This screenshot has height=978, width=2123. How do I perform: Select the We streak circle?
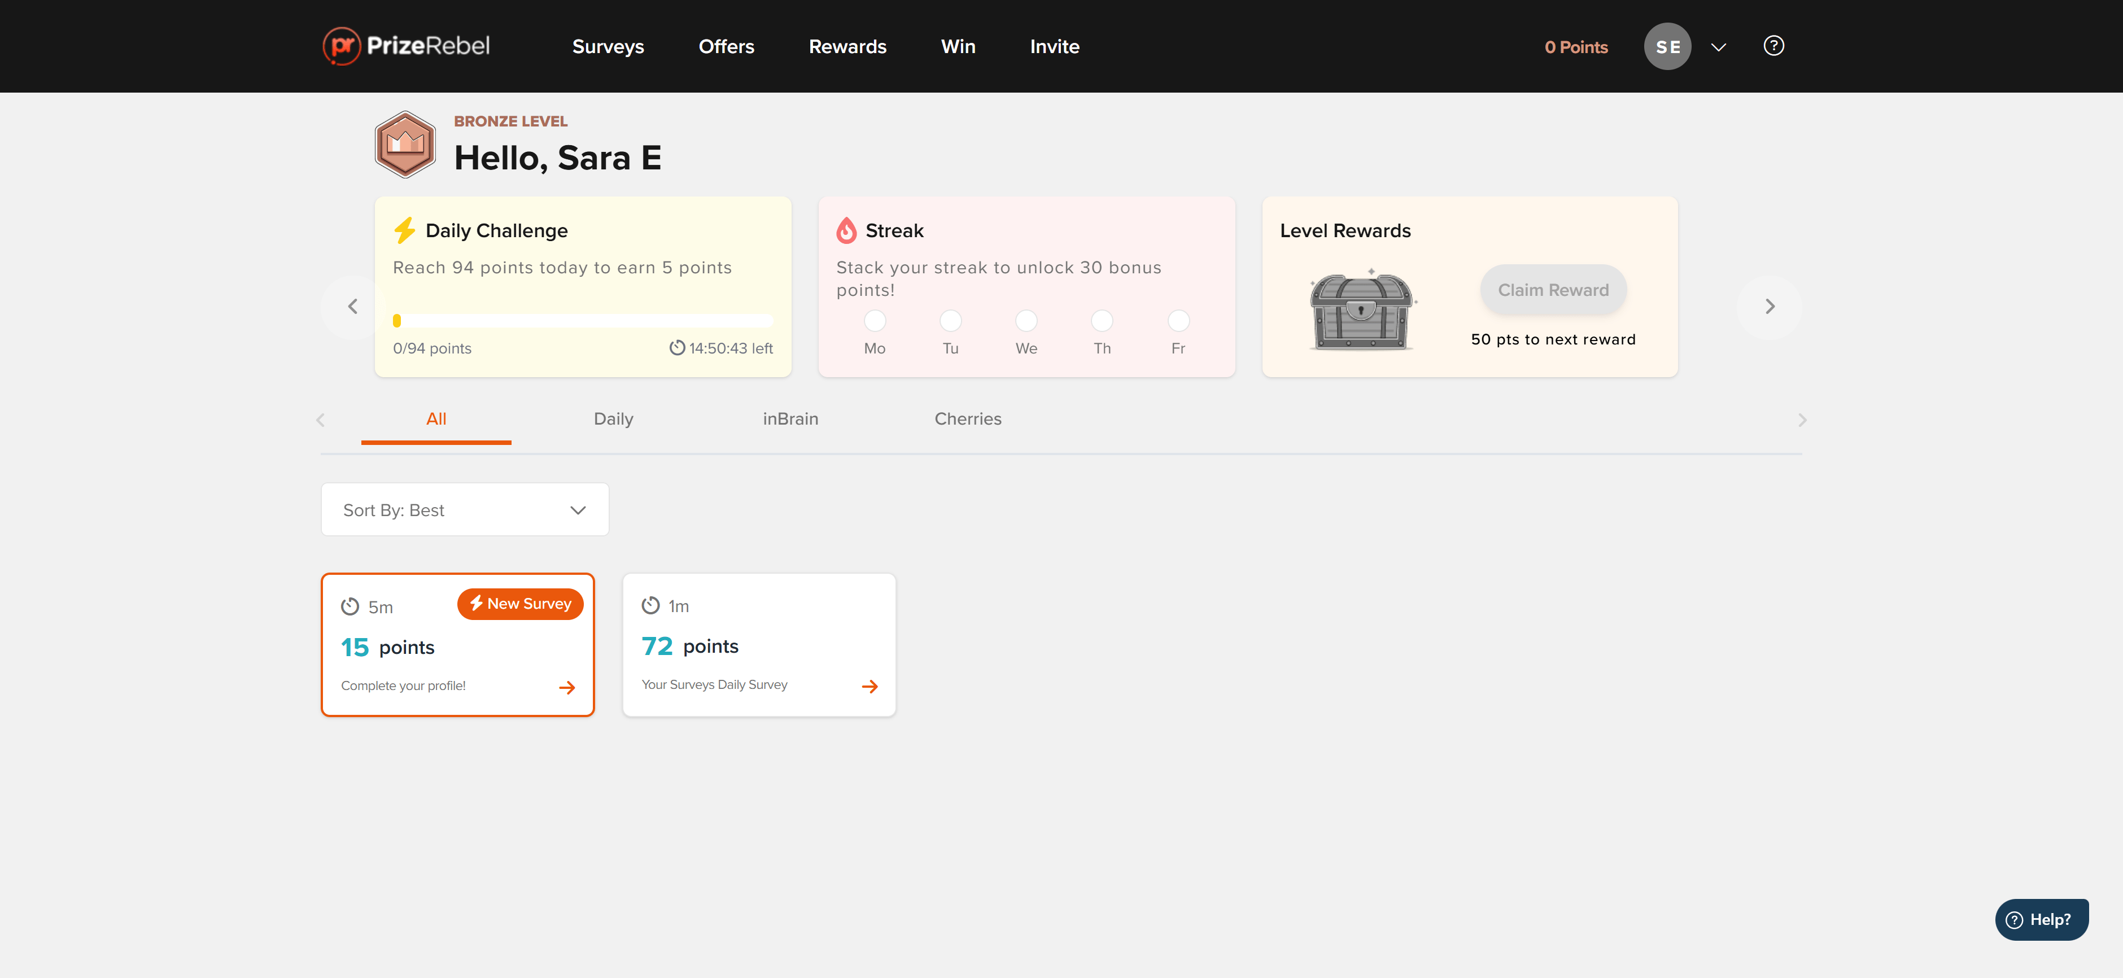tap(1026, 321)
